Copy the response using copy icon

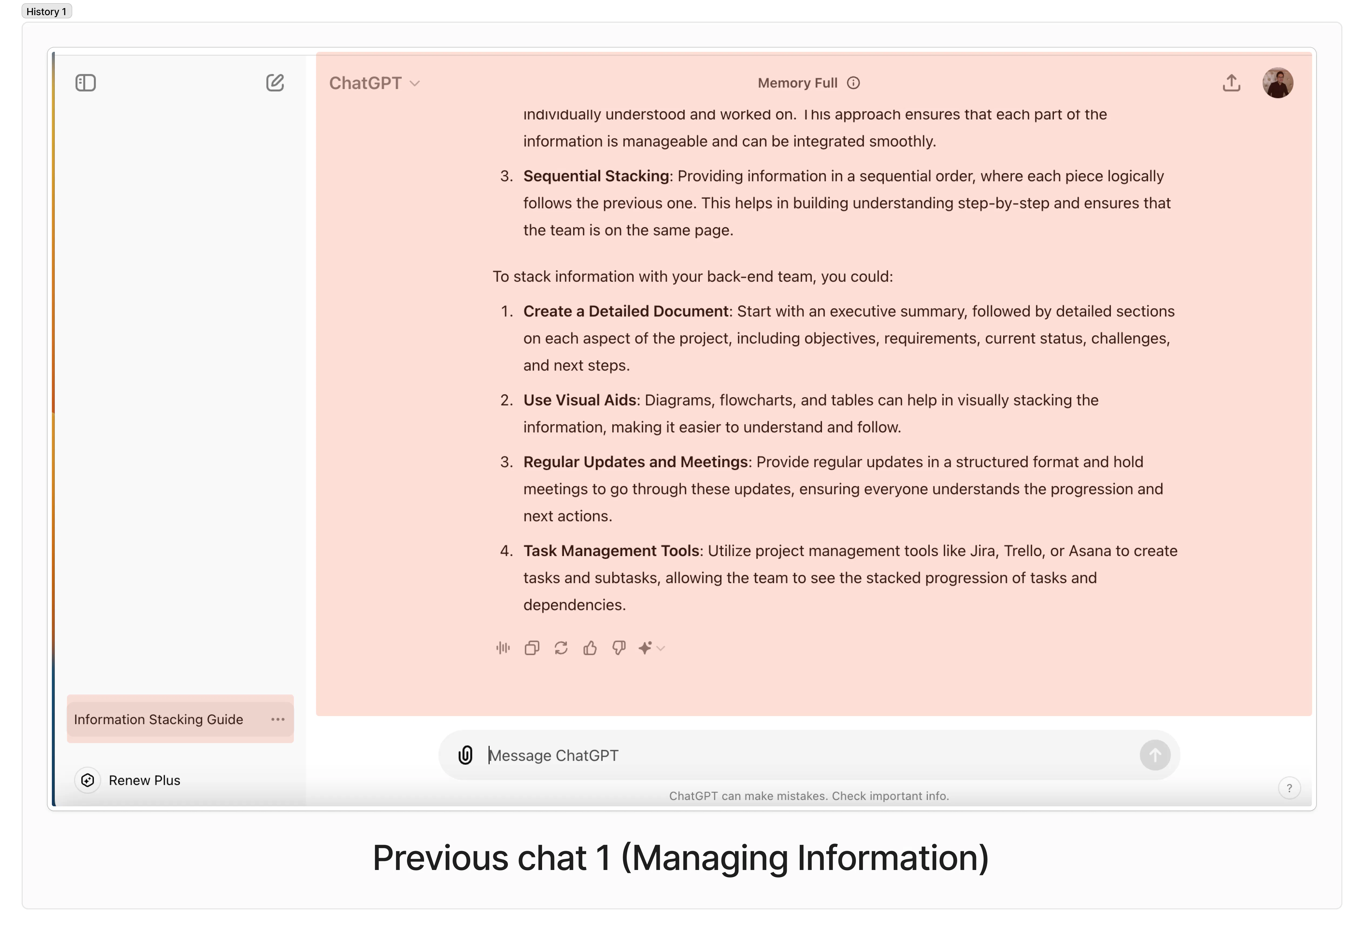pyautogui.click(x=532, y=648)
